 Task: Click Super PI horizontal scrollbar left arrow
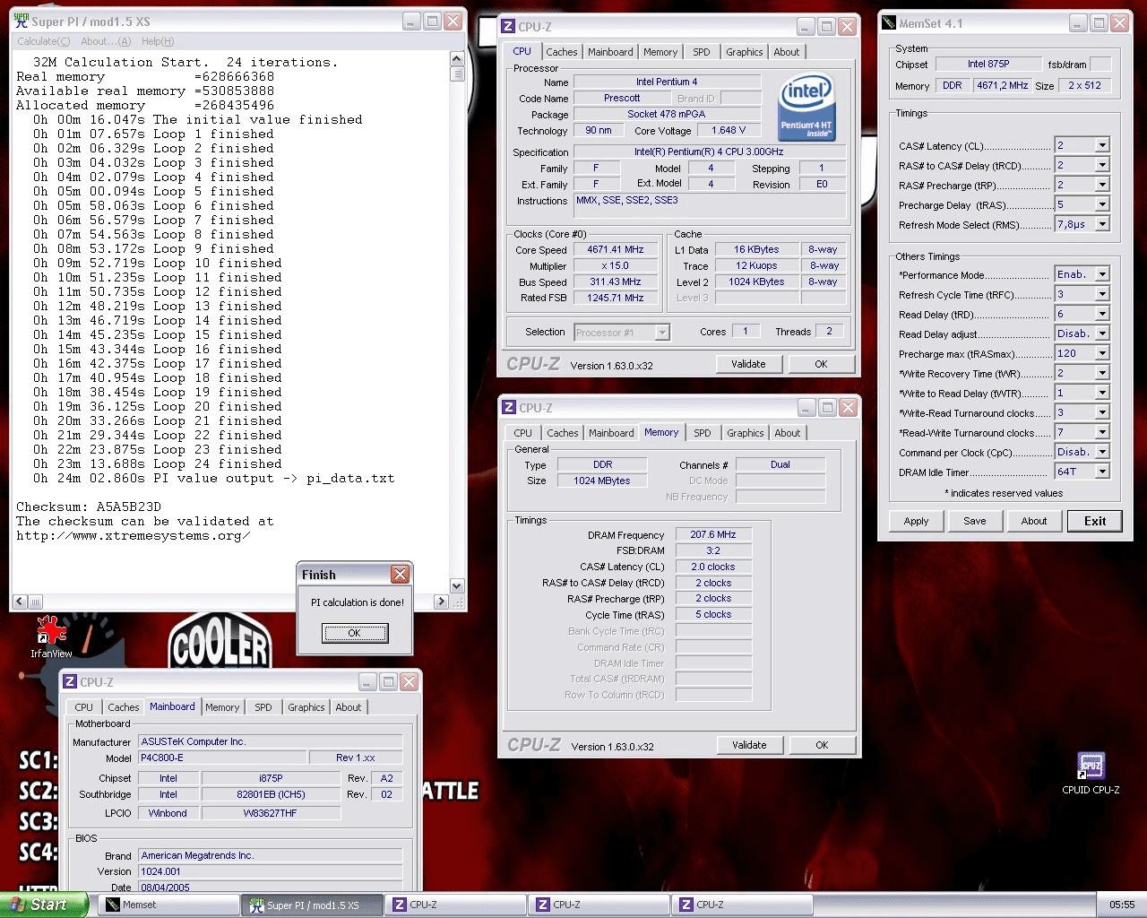tap(20, 602)
